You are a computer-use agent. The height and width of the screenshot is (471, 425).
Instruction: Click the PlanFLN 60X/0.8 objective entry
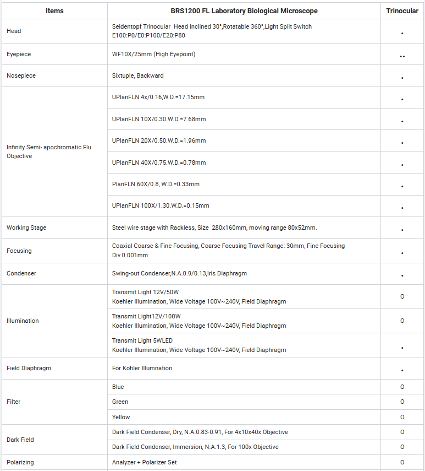pos(156,184)
